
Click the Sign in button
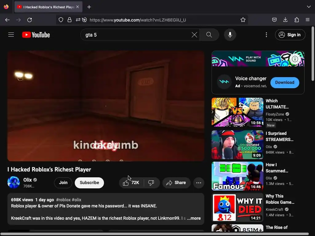(290, 35)
